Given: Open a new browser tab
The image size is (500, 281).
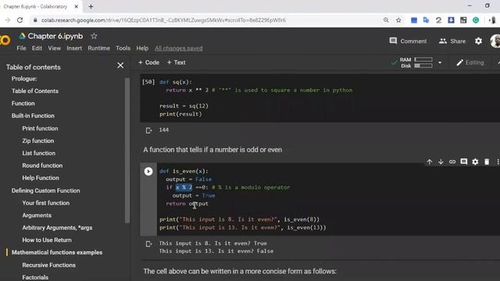Looking at the screenshot, I should (x=91, y=6).
